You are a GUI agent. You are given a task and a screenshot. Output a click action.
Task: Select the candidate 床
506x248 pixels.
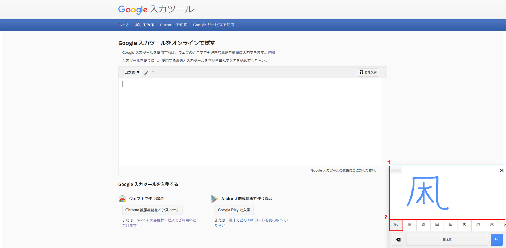[x=492, y=225]
